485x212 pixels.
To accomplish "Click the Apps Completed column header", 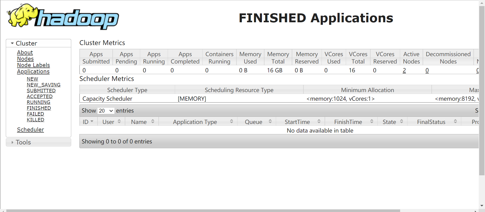I will (185, 58).
